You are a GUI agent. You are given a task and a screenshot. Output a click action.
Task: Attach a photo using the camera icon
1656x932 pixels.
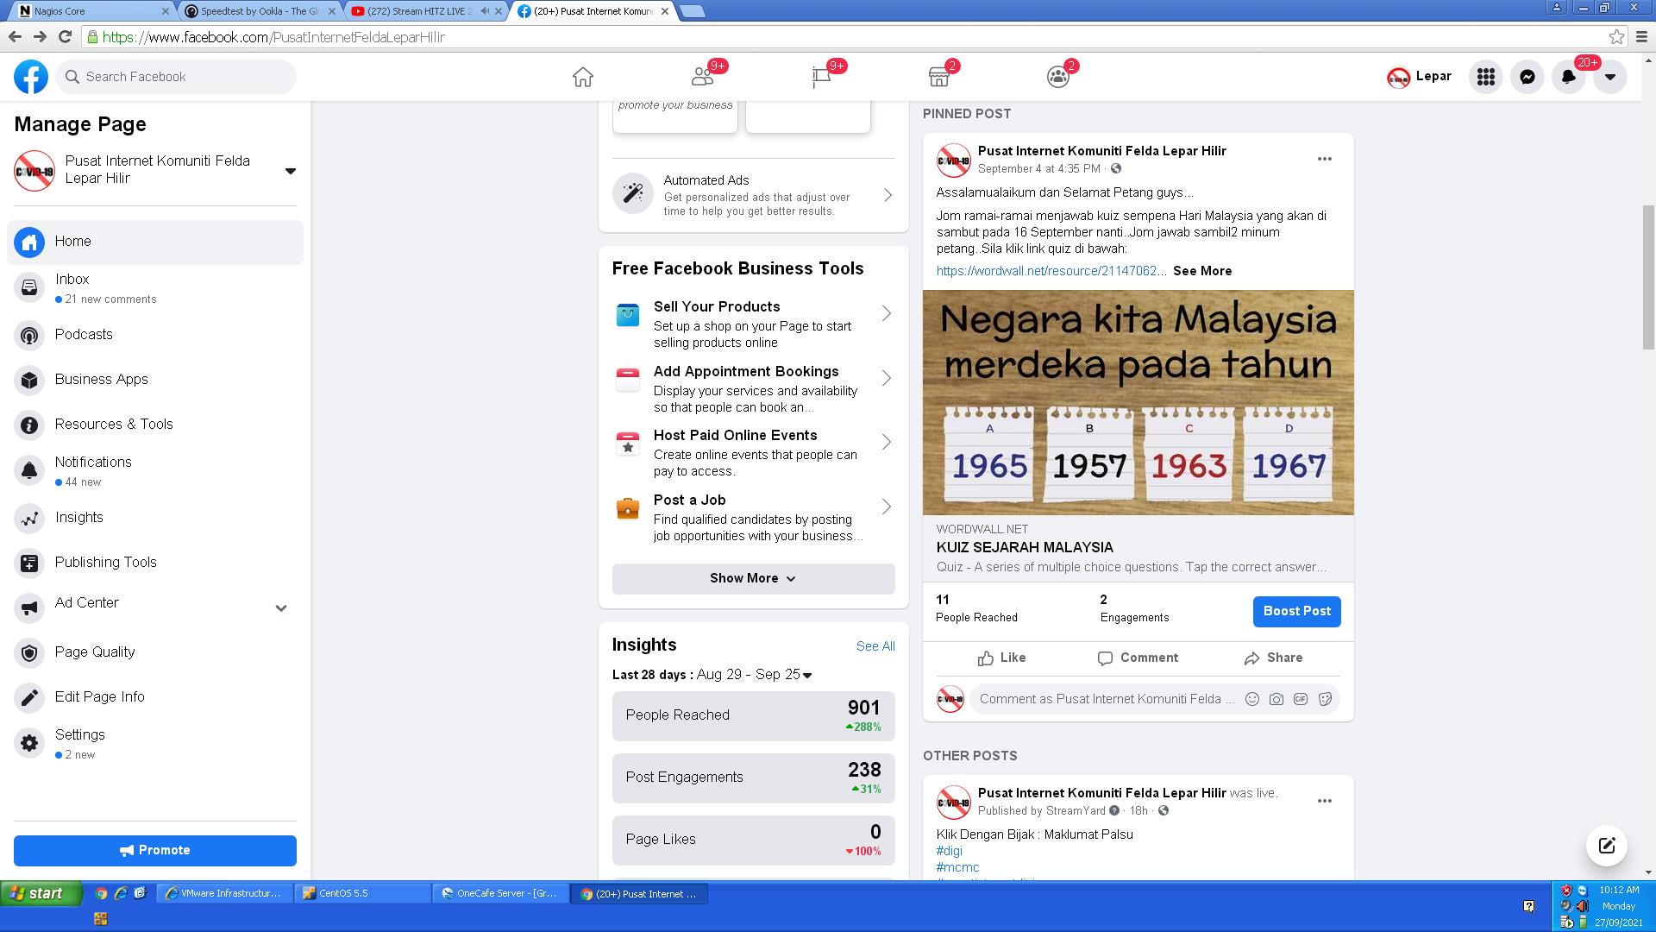pyautogui.click(x=1276, y=699)
